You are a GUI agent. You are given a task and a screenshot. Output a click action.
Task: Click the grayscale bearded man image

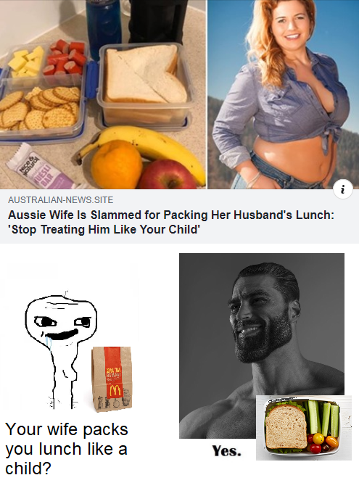click(x=262, y=346)
